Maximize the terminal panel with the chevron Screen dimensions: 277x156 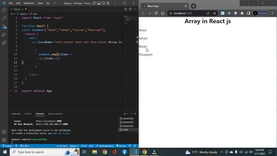click(132, 114)
